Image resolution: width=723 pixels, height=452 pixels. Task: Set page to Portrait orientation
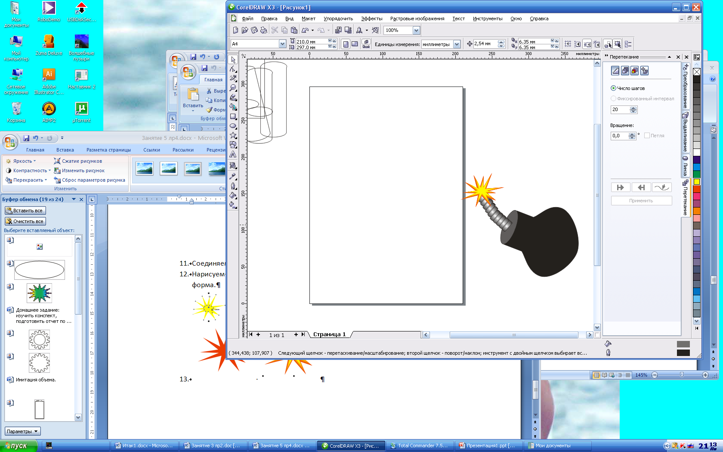(346, 44)
